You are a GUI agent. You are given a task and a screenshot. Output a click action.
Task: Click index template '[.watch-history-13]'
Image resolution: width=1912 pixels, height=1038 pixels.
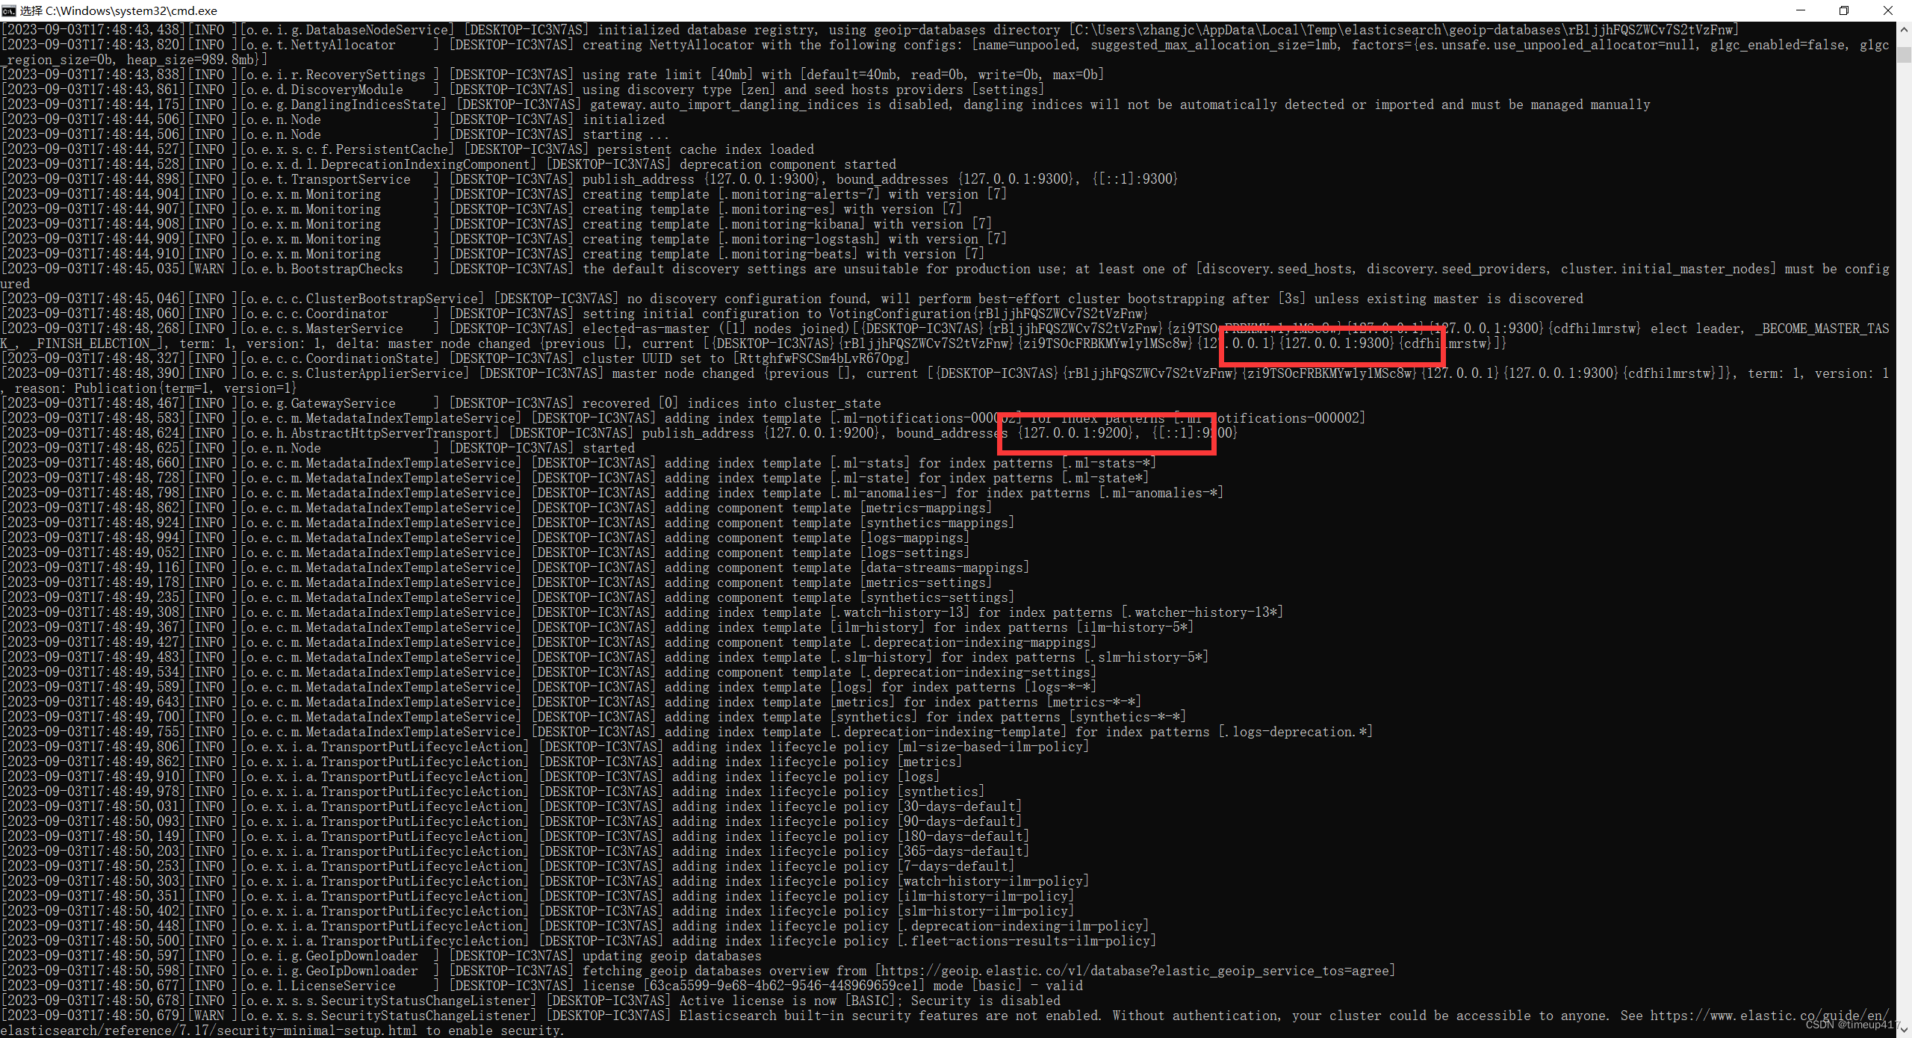900,612
